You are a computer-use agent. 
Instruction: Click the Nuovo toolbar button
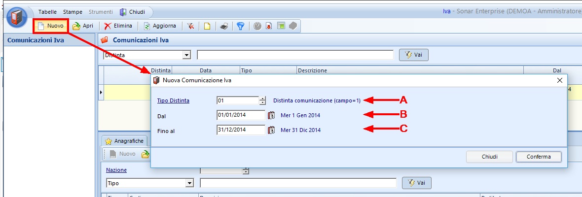click(50, 26)
